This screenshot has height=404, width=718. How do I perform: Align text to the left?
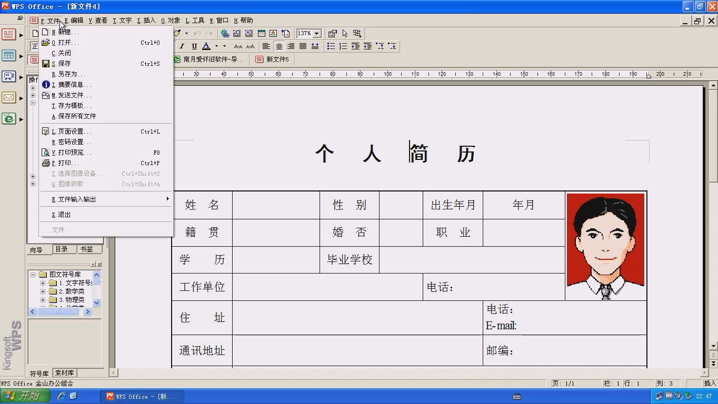coord(267,46)
